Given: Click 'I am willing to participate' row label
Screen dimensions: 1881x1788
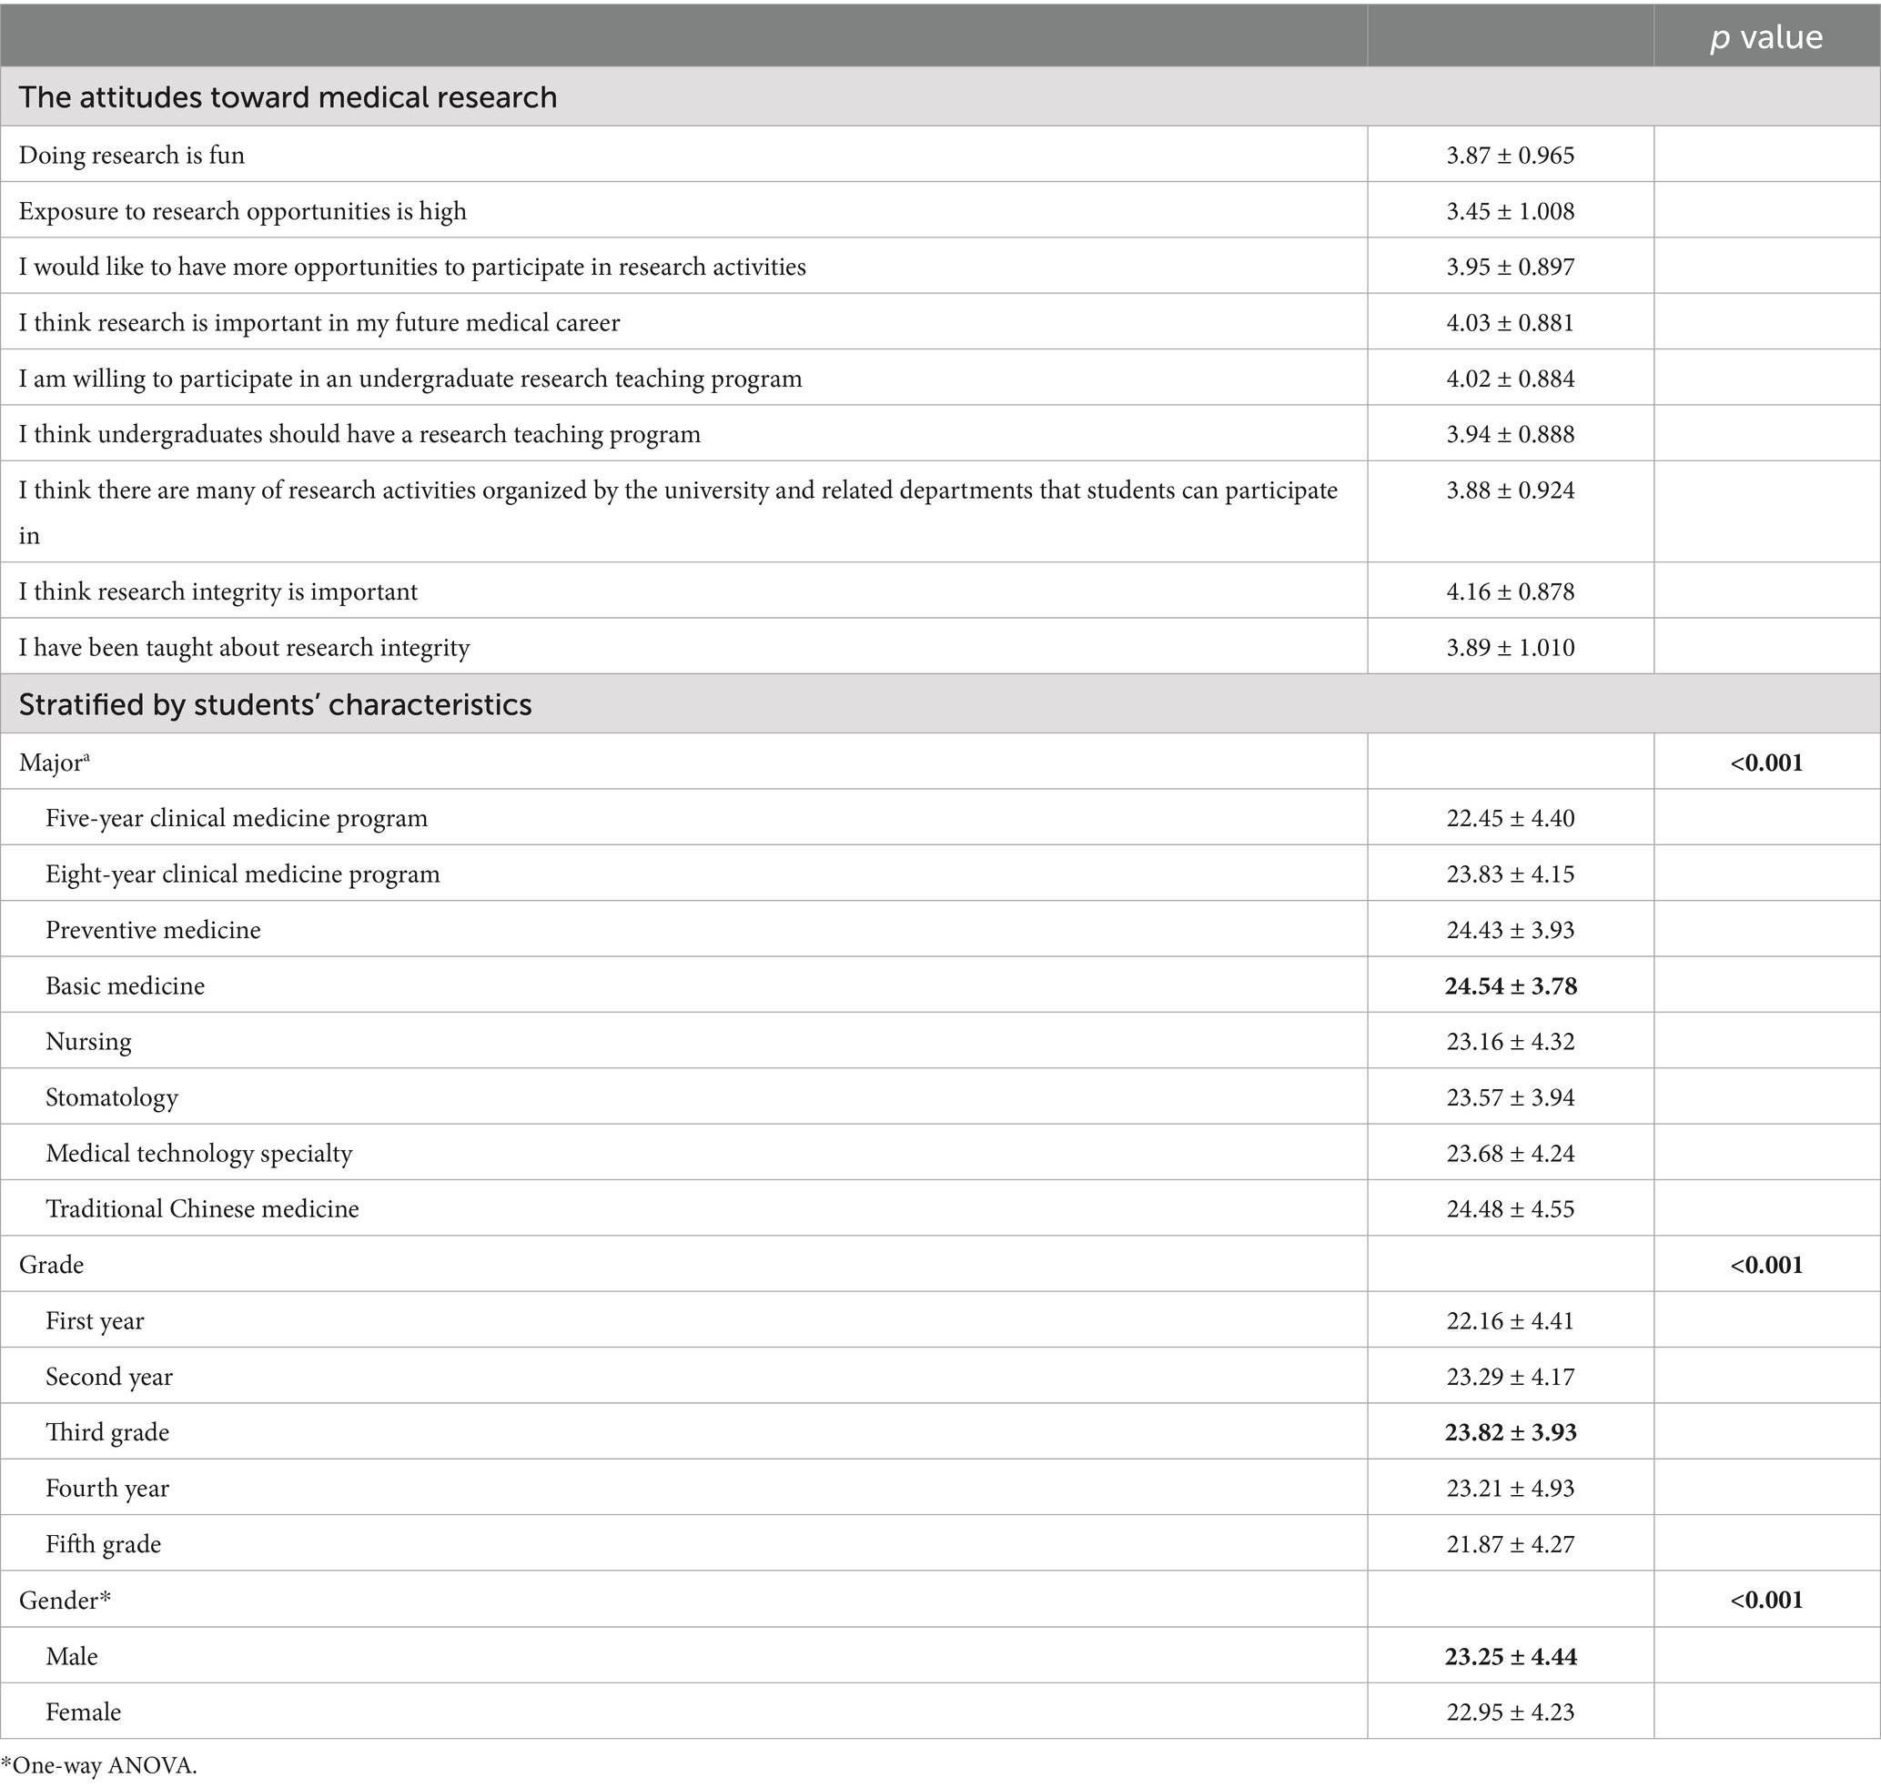Looking at the screenshot, I should point(411,379).
